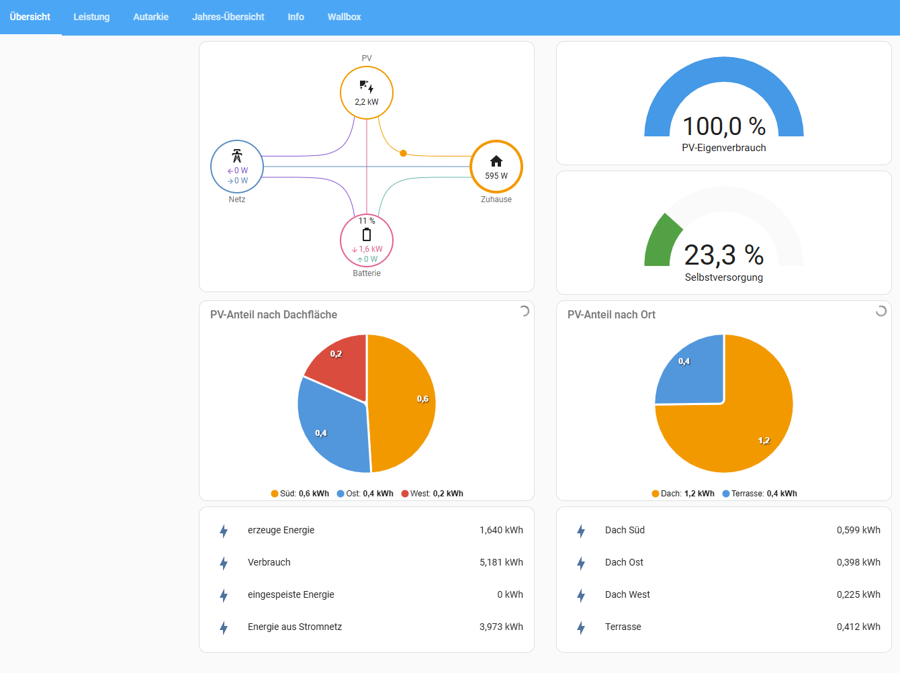Screen dimensions: 900x673
Task: Click the Batterie battery icon
Action: pyautogui.click(x=367, y=234)
